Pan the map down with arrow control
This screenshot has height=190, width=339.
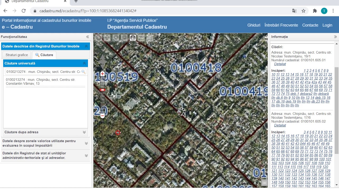(102, 67)
